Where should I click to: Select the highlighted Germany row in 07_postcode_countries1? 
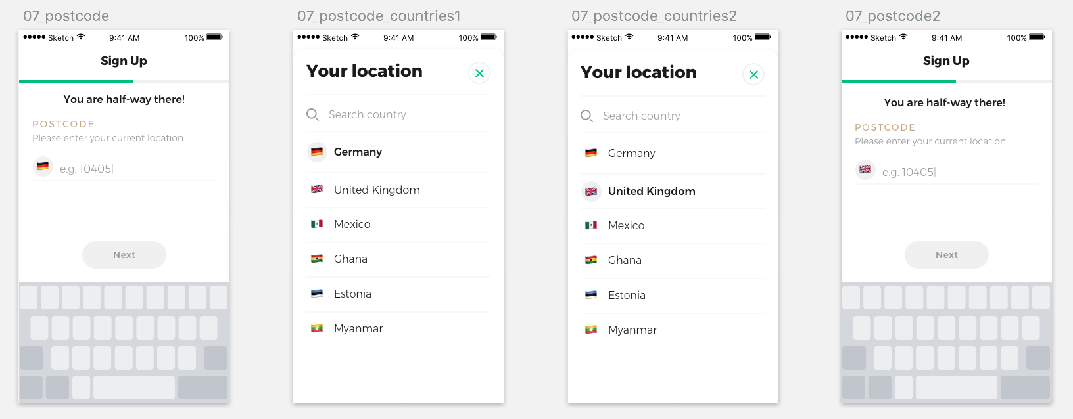point(398,152)
